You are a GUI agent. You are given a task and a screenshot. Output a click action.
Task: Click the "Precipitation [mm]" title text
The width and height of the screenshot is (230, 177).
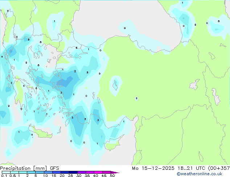point(24,168)
